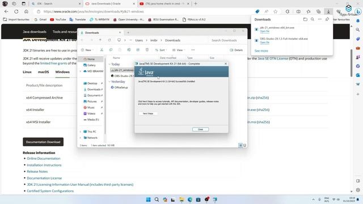The width and height of the screenshot is (363, 204).
Task: Select Linux tab on Oracle page
Action: coord(27,72)
